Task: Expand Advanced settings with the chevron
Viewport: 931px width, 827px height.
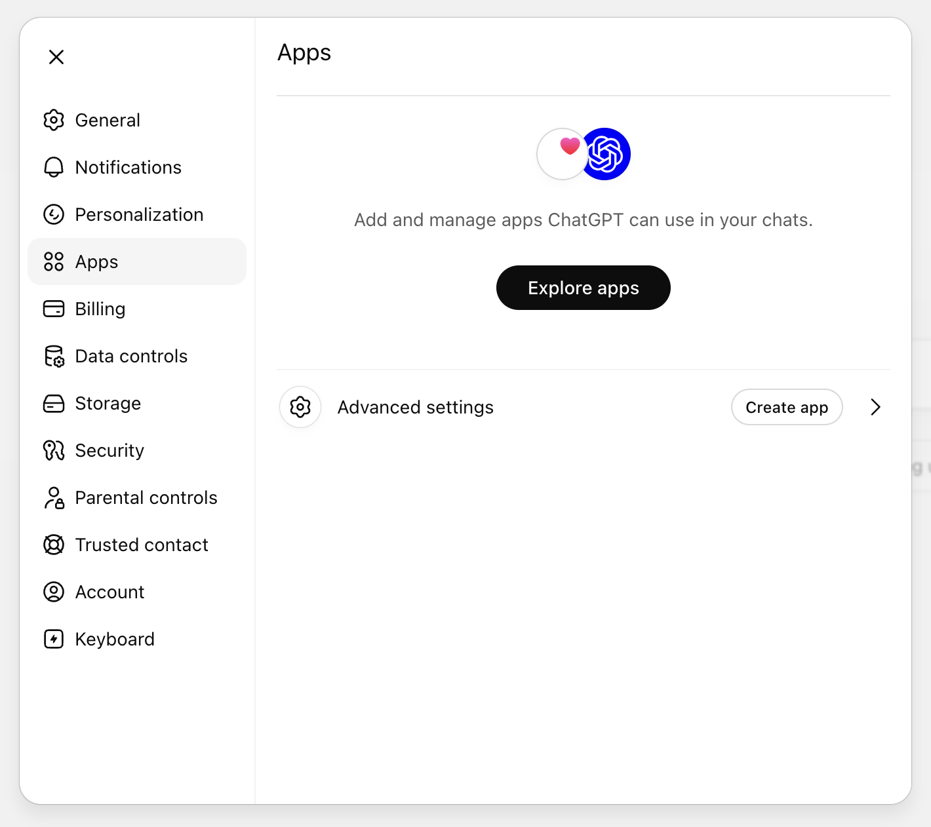Action: tap(875, 407)
